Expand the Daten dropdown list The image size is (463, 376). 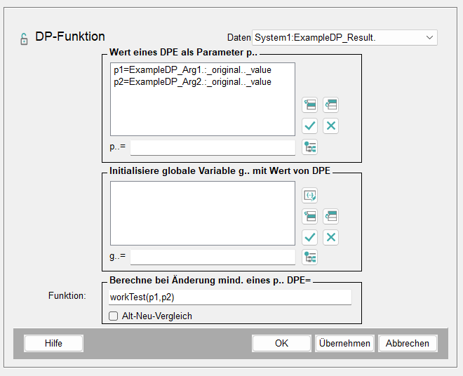[x=429, y=37]
